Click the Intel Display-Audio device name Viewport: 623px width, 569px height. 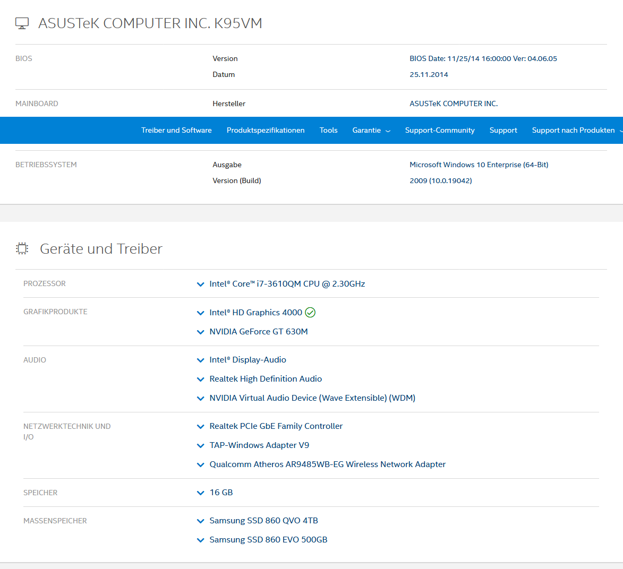(x=248, y=360)
